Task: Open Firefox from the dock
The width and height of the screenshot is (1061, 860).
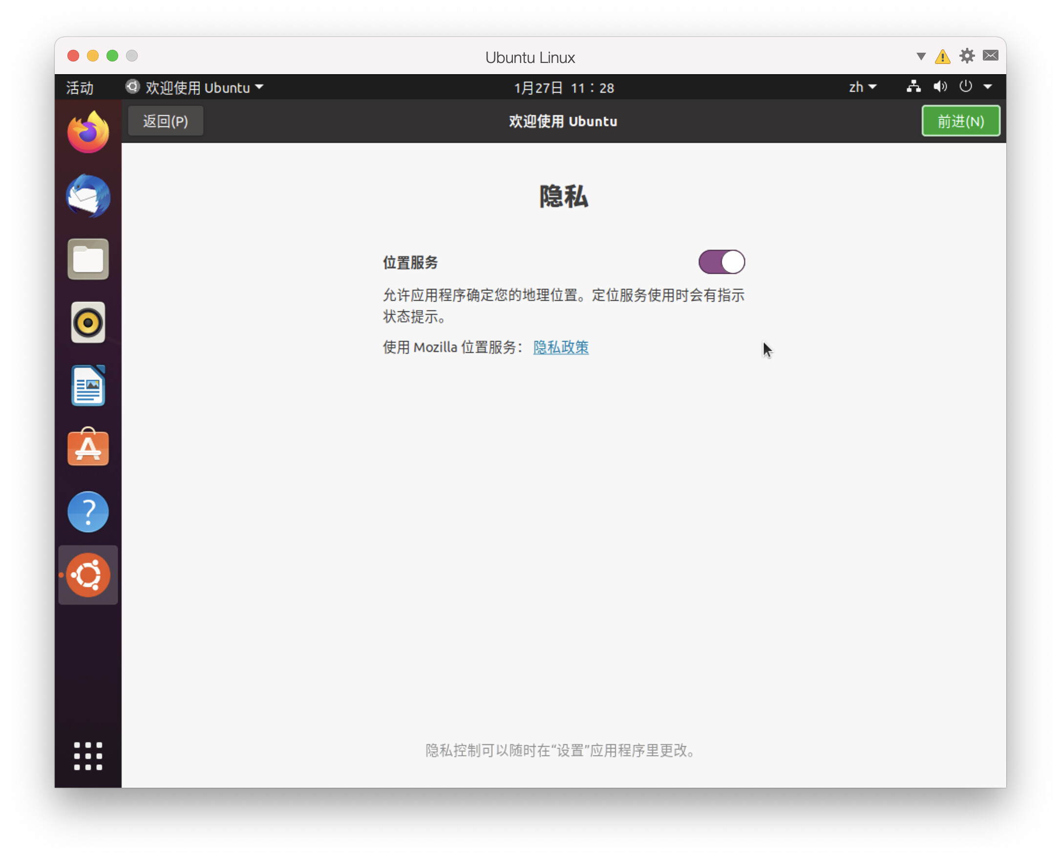Action: (88, 133)
